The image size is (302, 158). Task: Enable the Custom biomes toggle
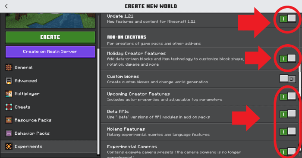pos(288,79)
